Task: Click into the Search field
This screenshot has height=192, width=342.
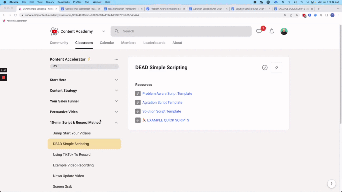Action: point(181,31)
